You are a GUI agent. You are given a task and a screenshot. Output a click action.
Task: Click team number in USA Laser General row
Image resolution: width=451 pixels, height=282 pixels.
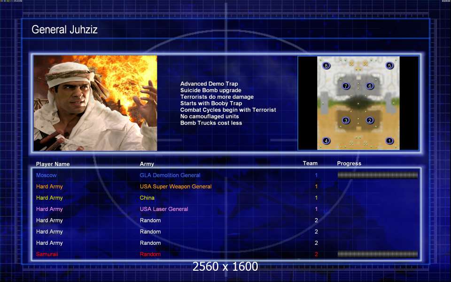pyautogui.click(x=316, y=209)
